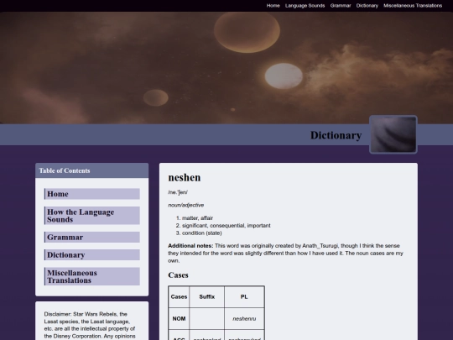This screenshot has height=340, width=453.
Task: Click the 'NOM' row label
Action: coord(179,319)
